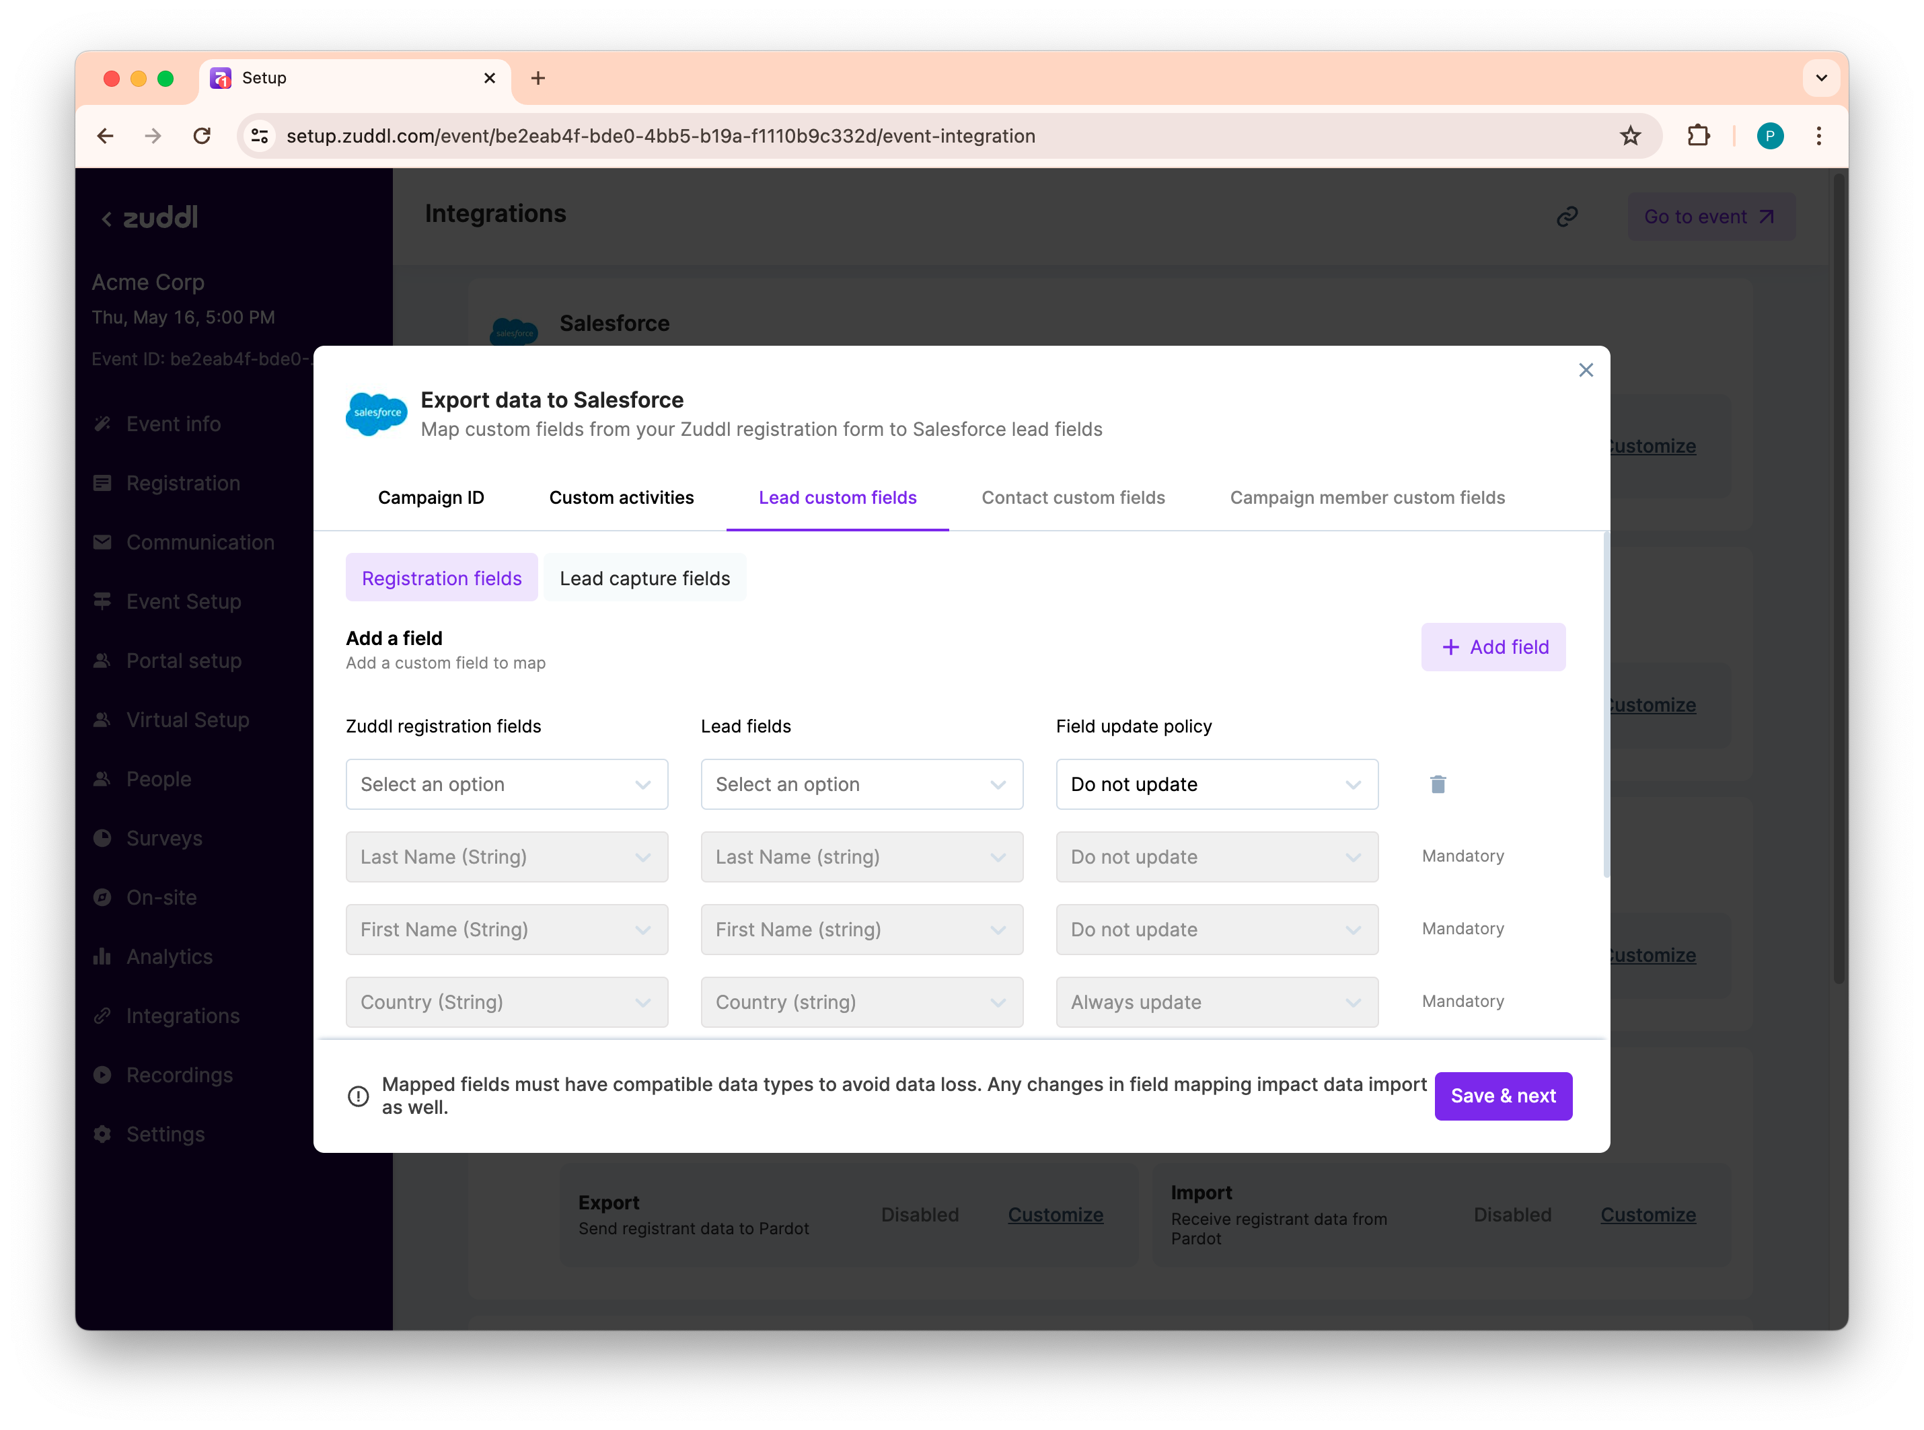Open a new browser tab
The image size is (1924, 1430).
(538, 78)
